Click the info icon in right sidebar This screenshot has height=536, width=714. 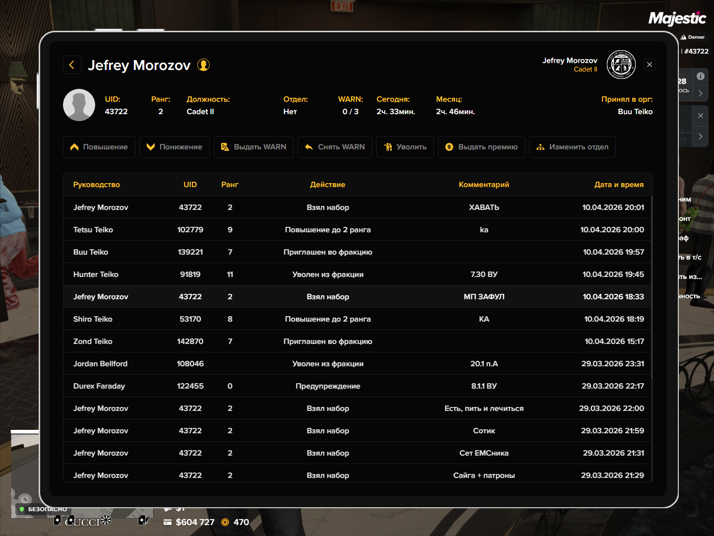[x=700, y=76]
